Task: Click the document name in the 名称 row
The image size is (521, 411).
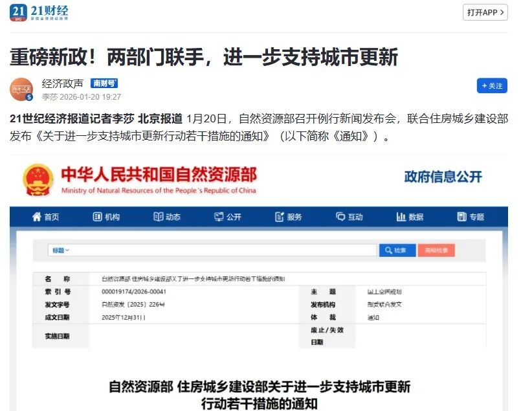Action: click(193, 279)
